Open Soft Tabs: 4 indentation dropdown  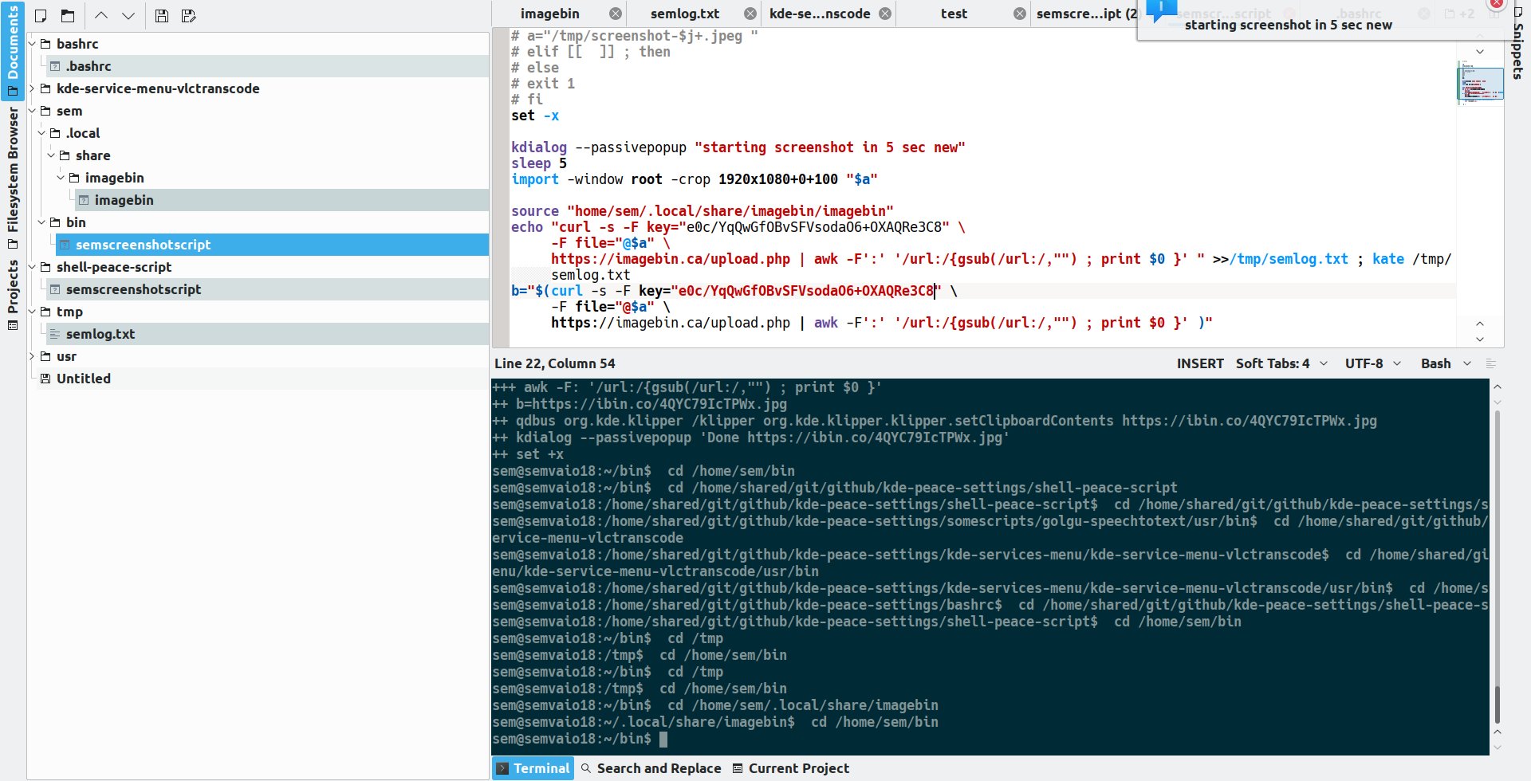tap(1281, 363)
